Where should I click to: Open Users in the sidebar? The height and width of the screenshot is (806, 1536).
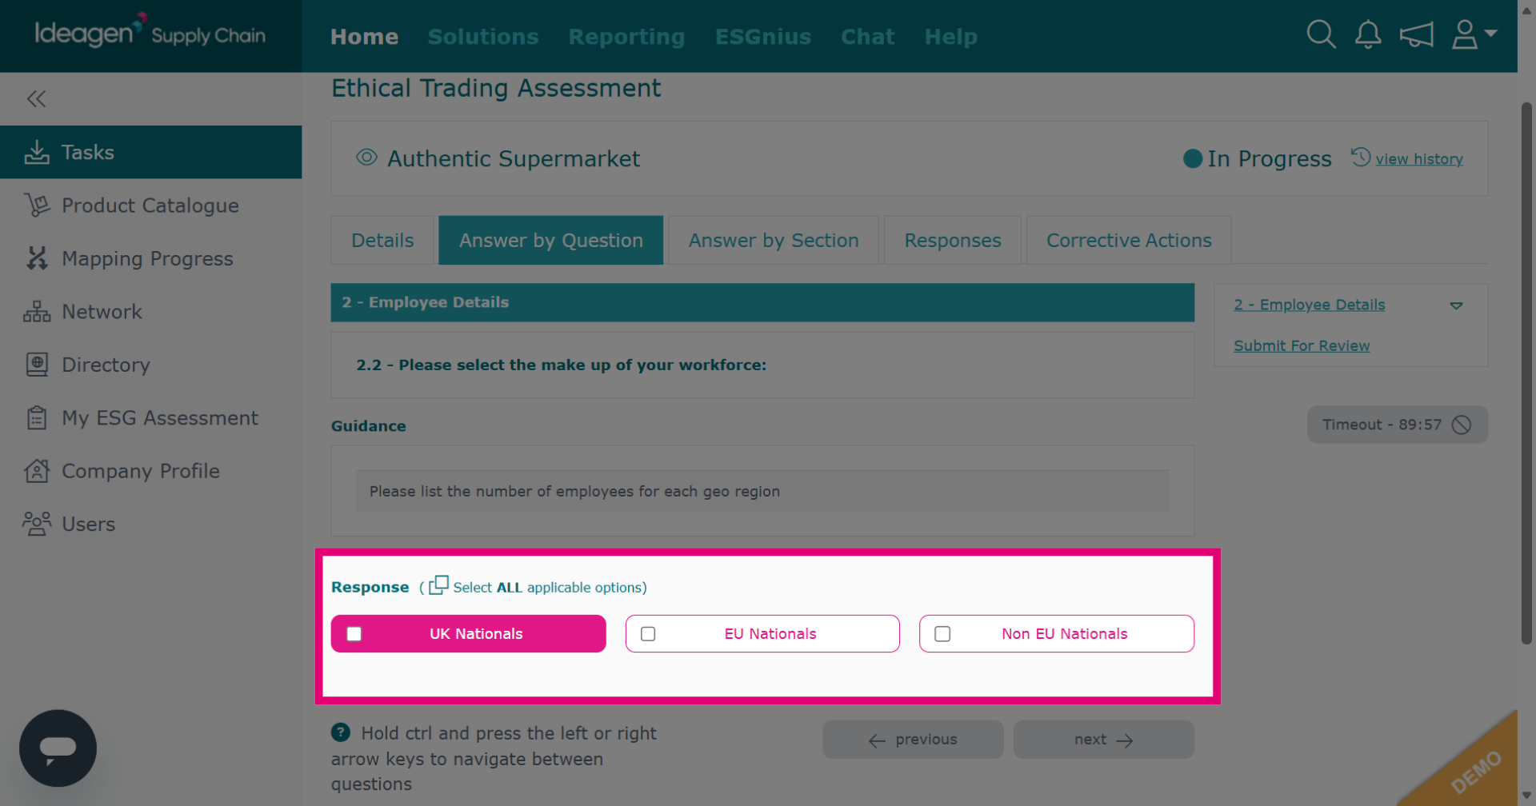(x=150, y=524)
